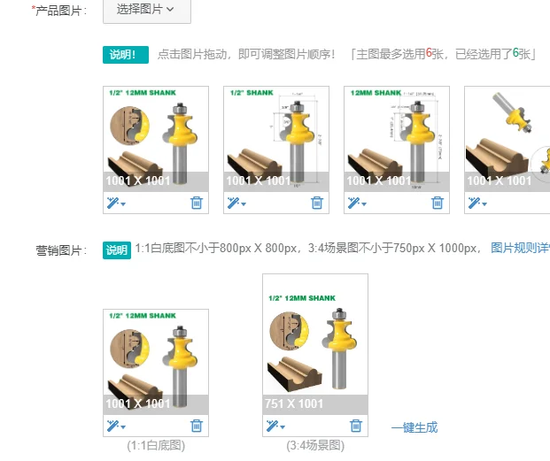Viewport: 550px width, 461px height.
Task: Delete the 1/2" SHANK product image
Action: click(x=317, y=203)
